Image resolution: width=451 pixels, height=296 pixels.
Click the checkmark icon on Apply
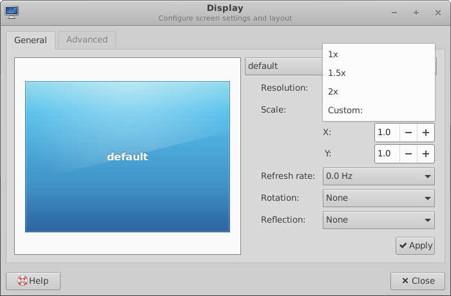coord(403,246)
